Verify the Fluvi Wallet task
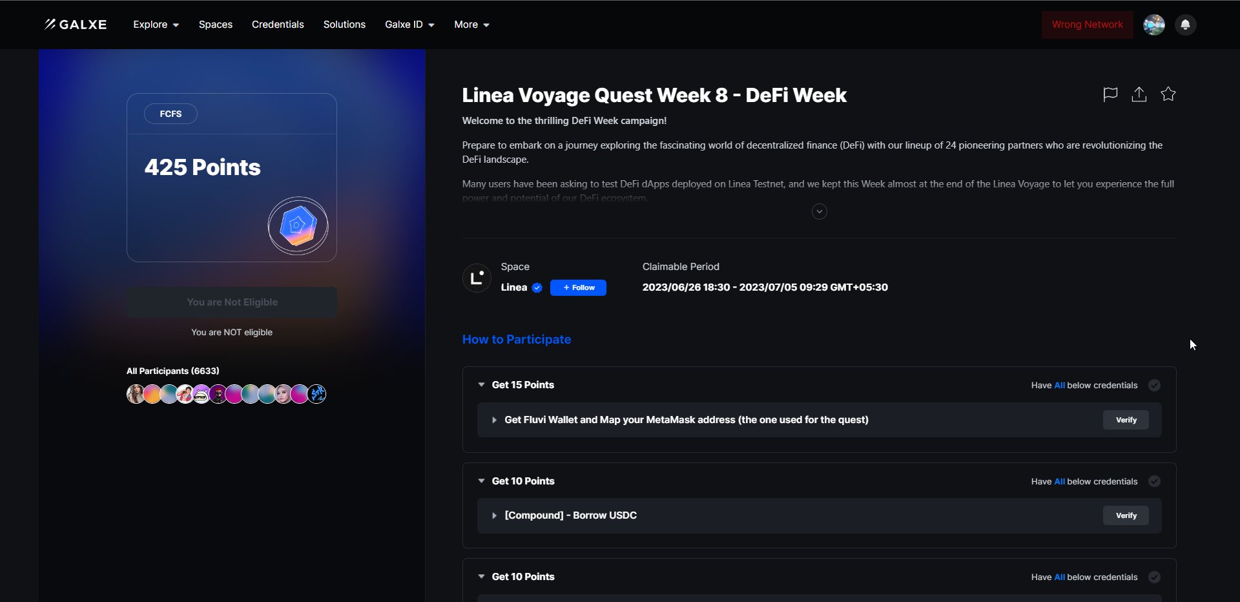 1126,420
